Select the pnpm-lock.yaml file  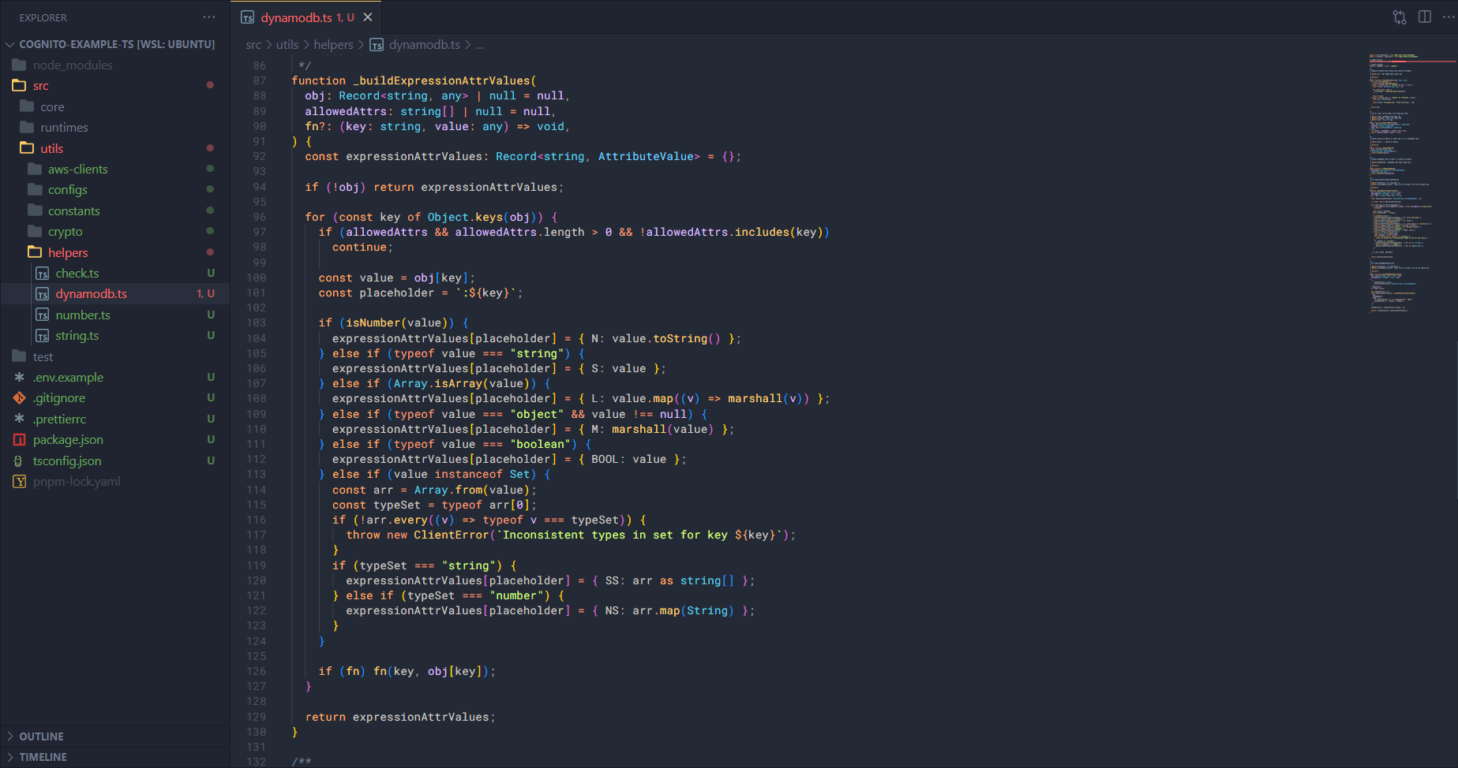(77, 482)
